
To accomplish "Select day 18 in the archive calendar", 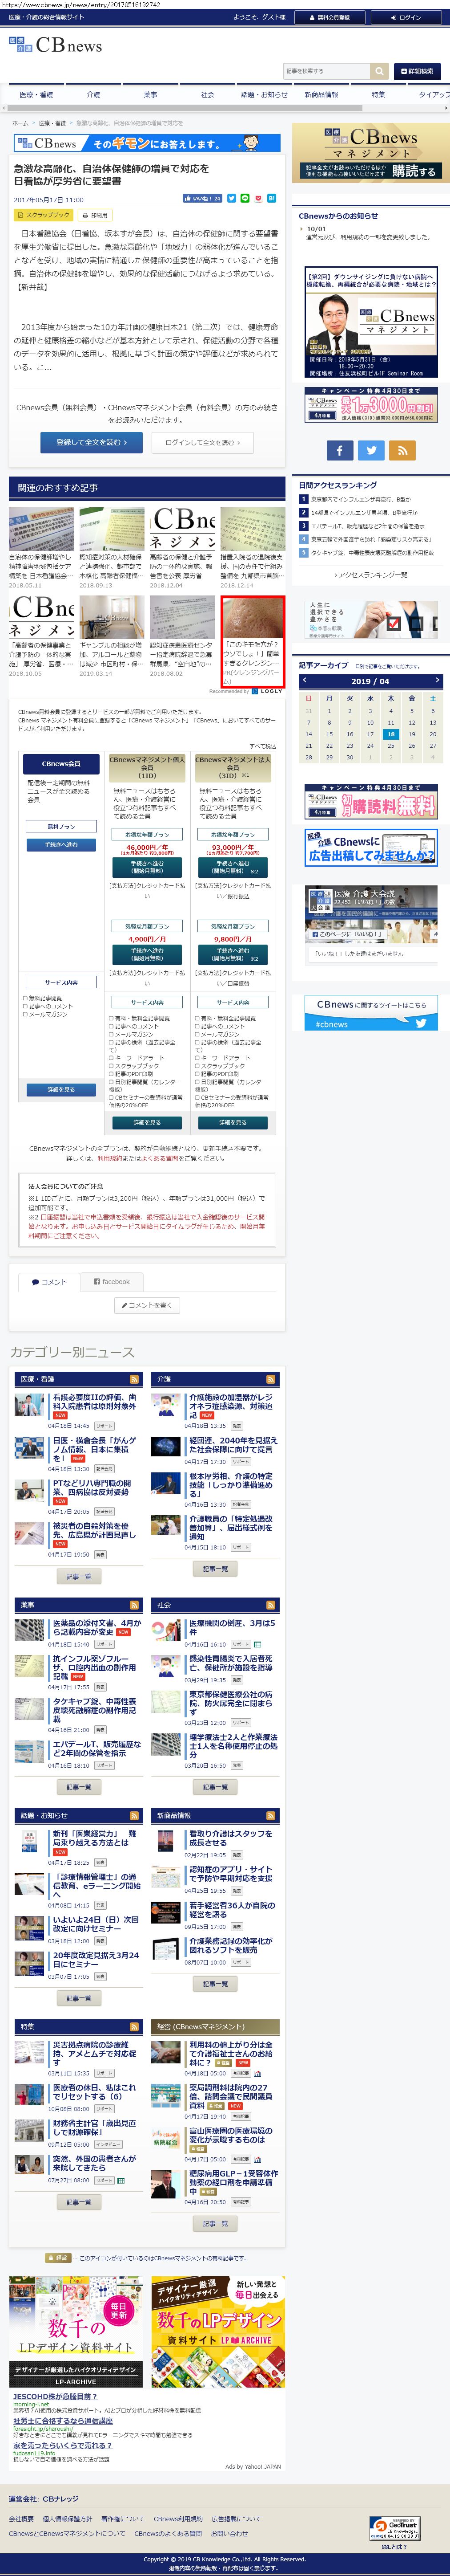I will point(391,734).
